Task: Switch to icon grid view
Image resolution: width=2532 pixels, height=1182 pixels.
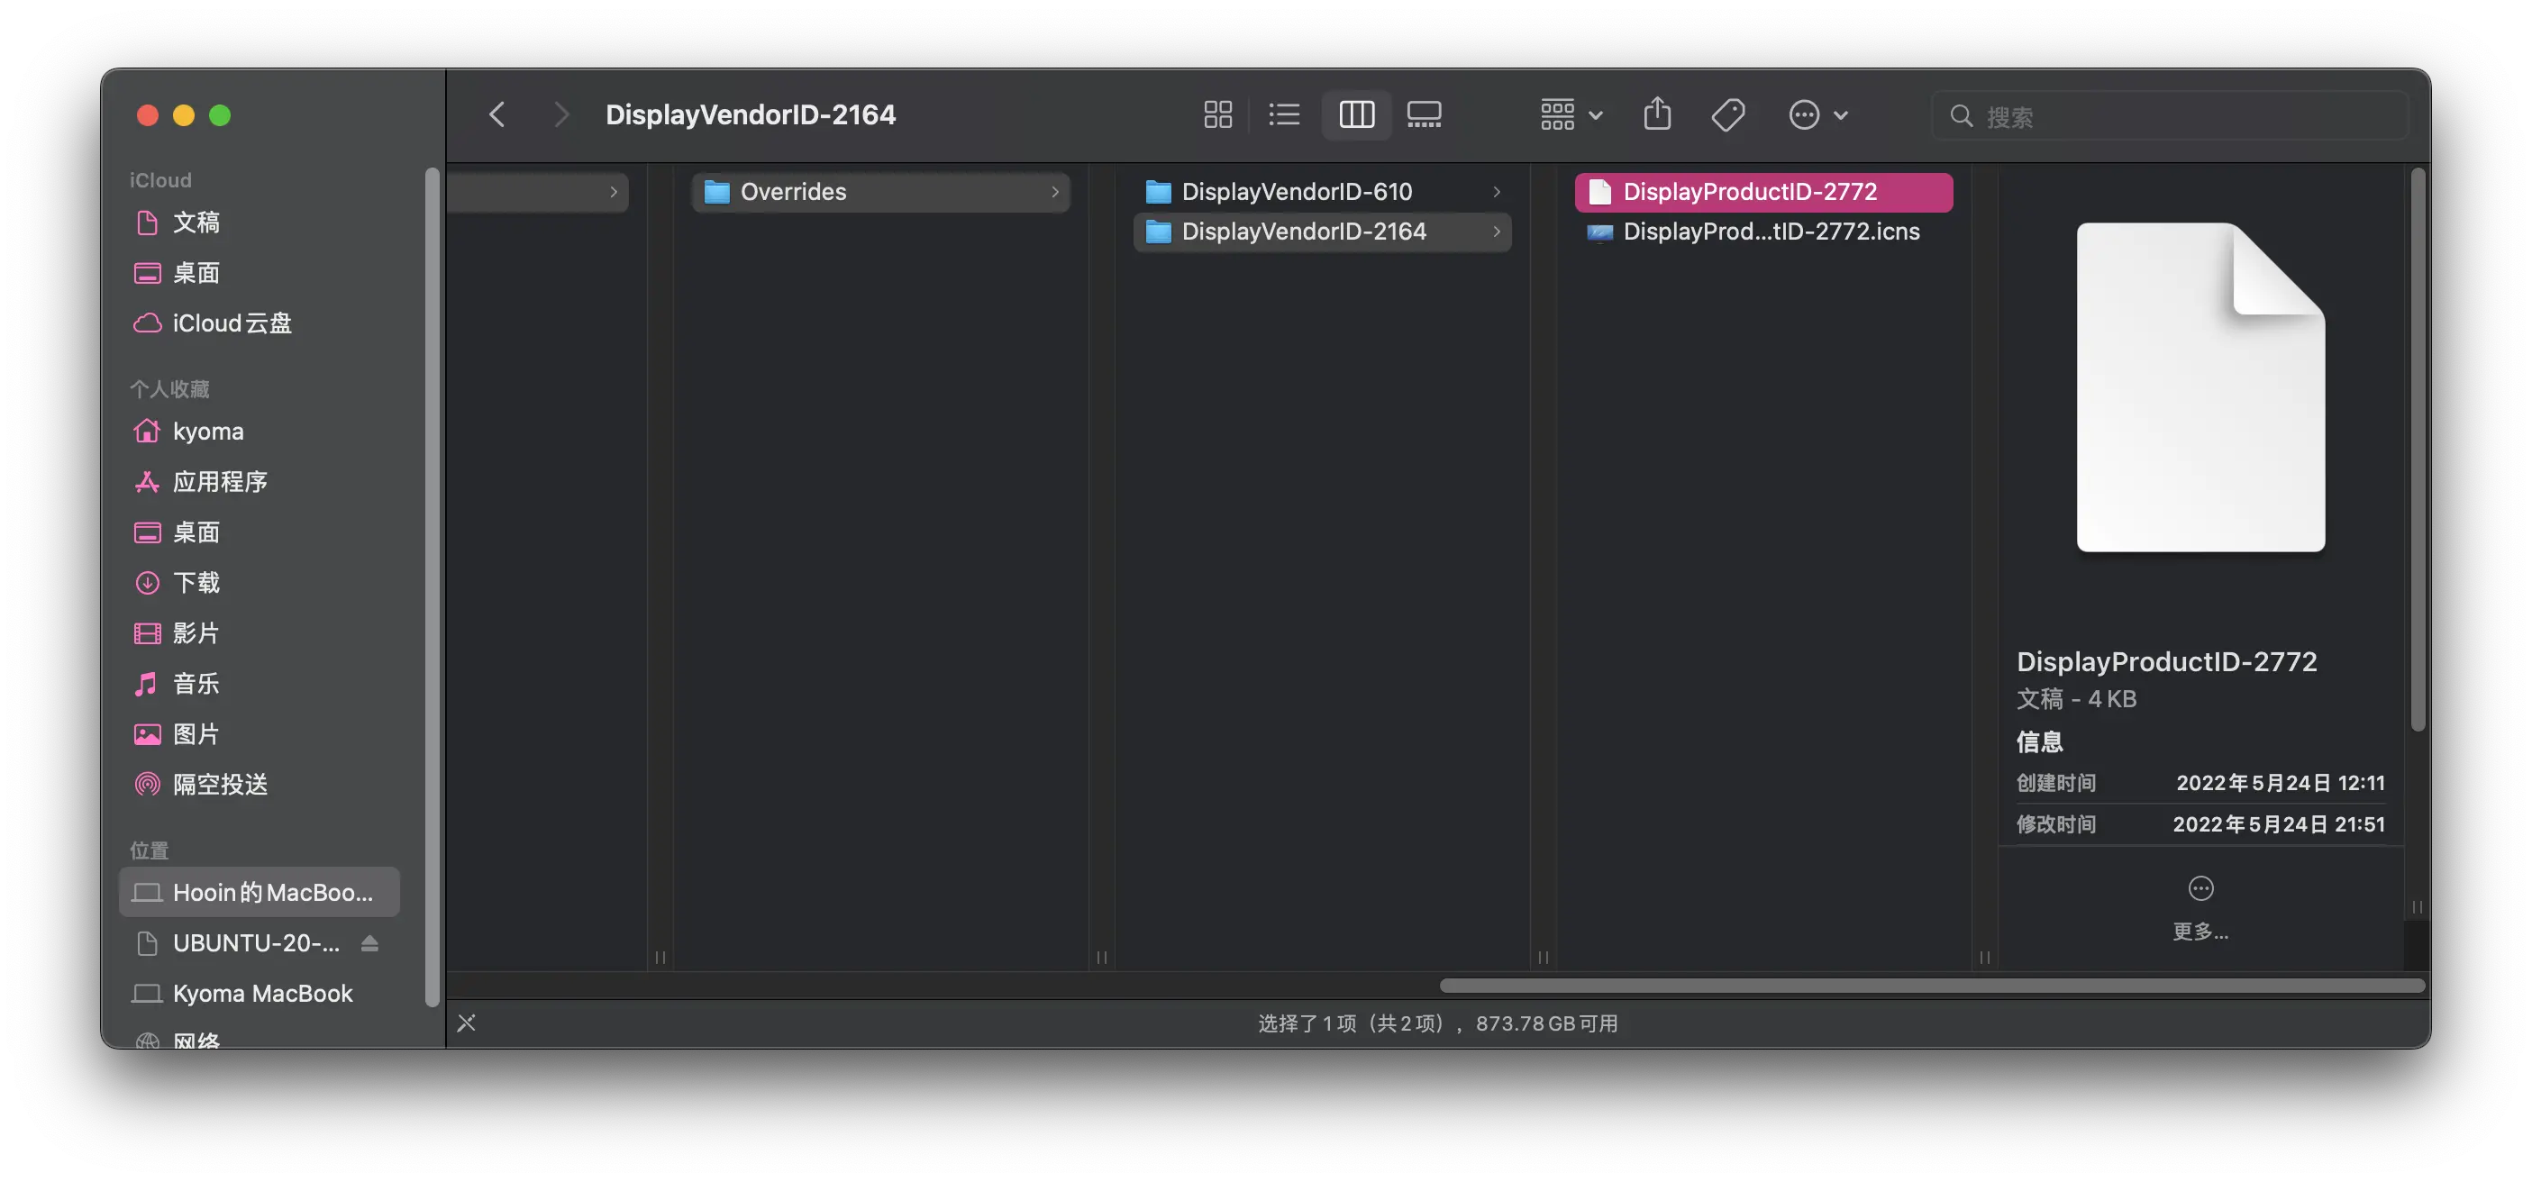Action: click(x=1216, y=115)
